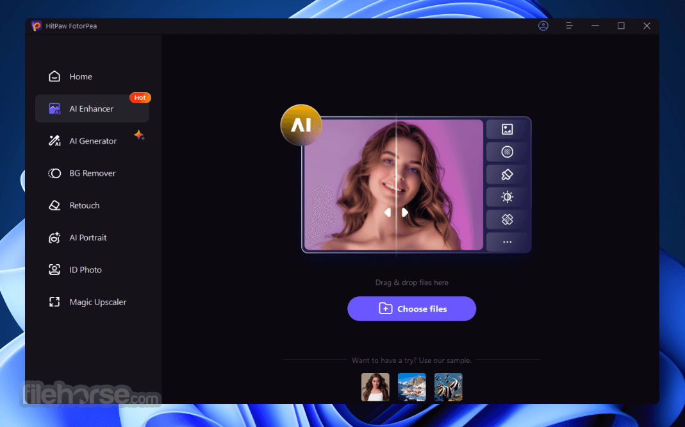Click the BG Remover circle icon
The image size is (685, 427).
[x=54, y=173]
